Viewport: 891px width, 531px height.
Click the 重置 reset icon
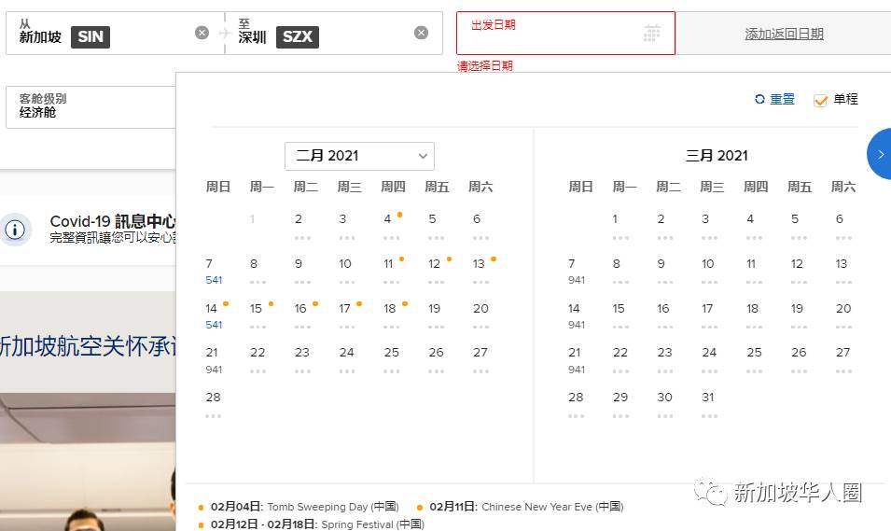point(759,99)
